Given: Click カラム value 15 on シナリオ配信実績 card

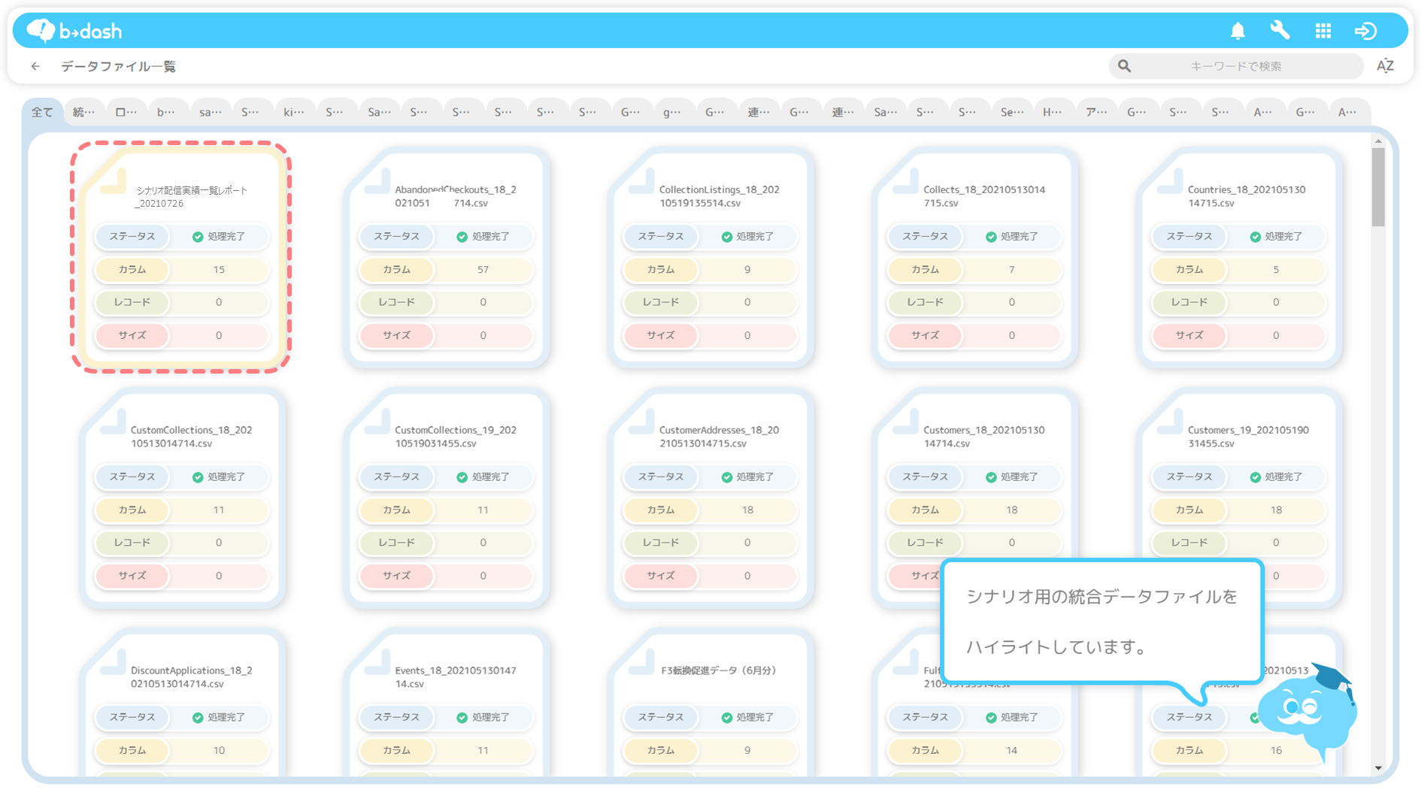Looking at the screenshot, I should pyautogui.click(x=219, y=270).
